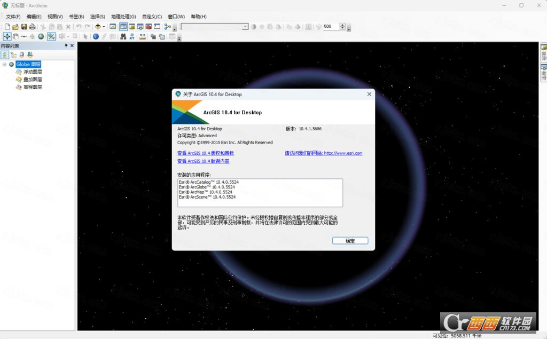Save the document with the floppy icon
Viewport: 547px width, 339px height.
(24, 27)
